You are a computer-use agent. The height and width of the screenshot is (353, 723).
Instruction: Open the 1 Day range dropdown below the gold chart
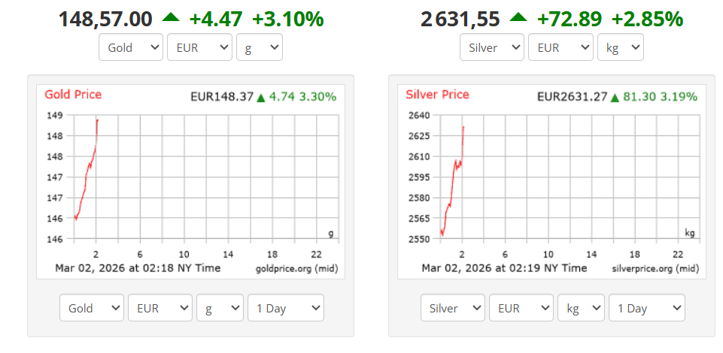tap(285, 309)
